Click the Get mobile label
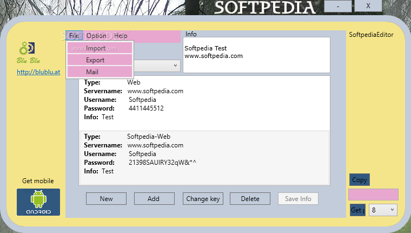The image size is (411, 233). 38,181
